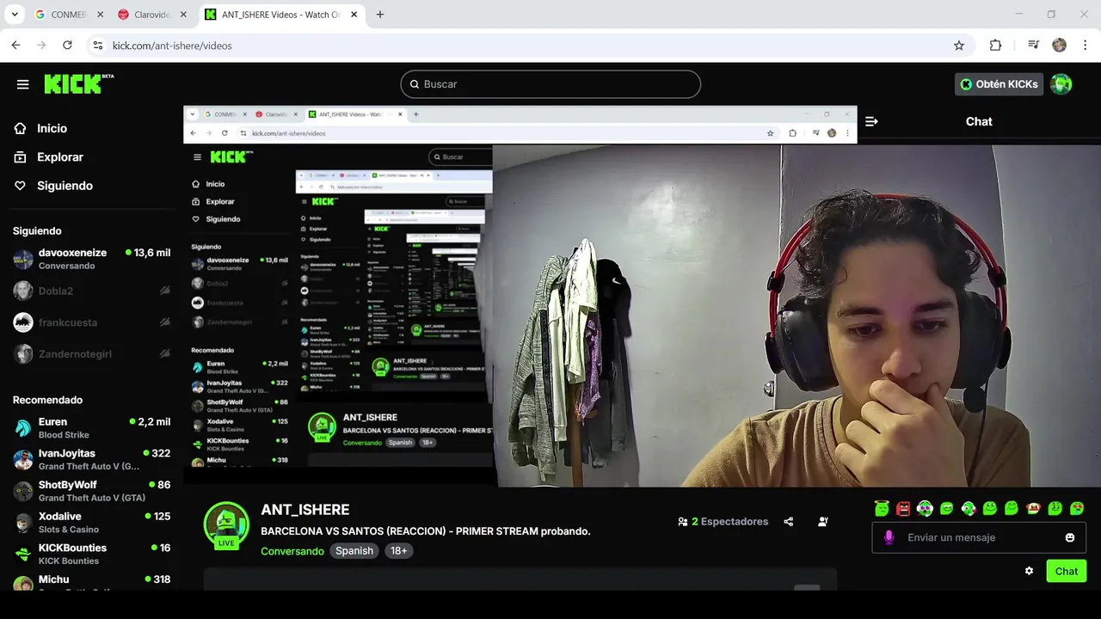Bookmark this page with star icon
The height and width of the screenshot is (619, 1101).
tap(959, 46)
